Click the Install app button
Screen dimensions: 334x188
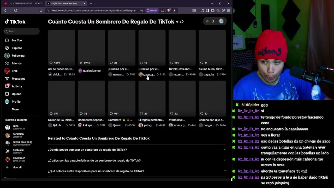[x=152, y=10]
